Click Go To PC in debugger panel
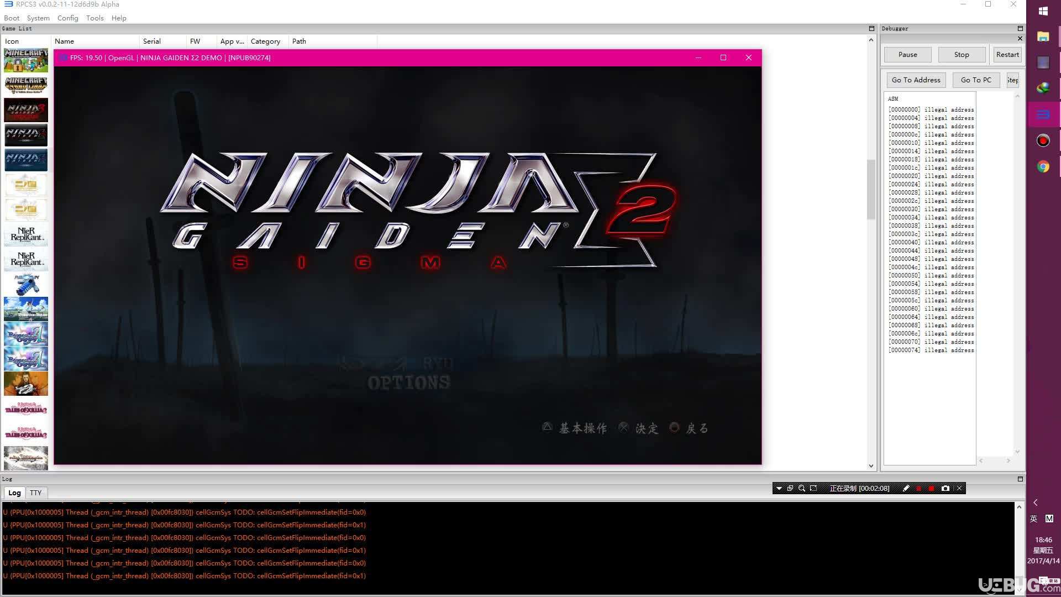Image resolution: width=1061 pixels, height=597 pixels. tap(976, 80)
